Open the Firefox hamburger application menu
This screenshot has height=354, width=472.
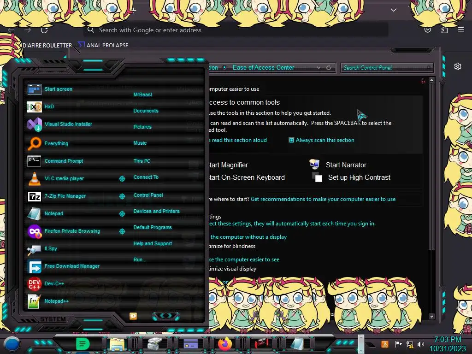coord(461,29)
